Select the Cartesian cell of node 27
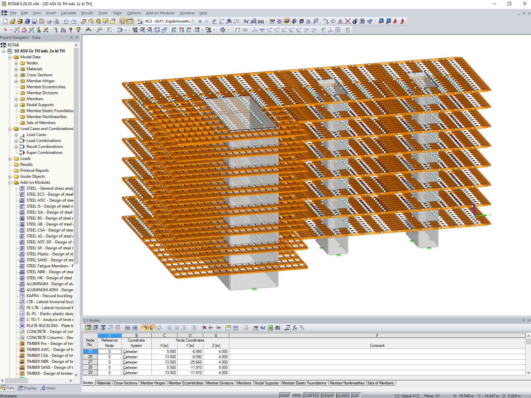 (x=136, y=362)
